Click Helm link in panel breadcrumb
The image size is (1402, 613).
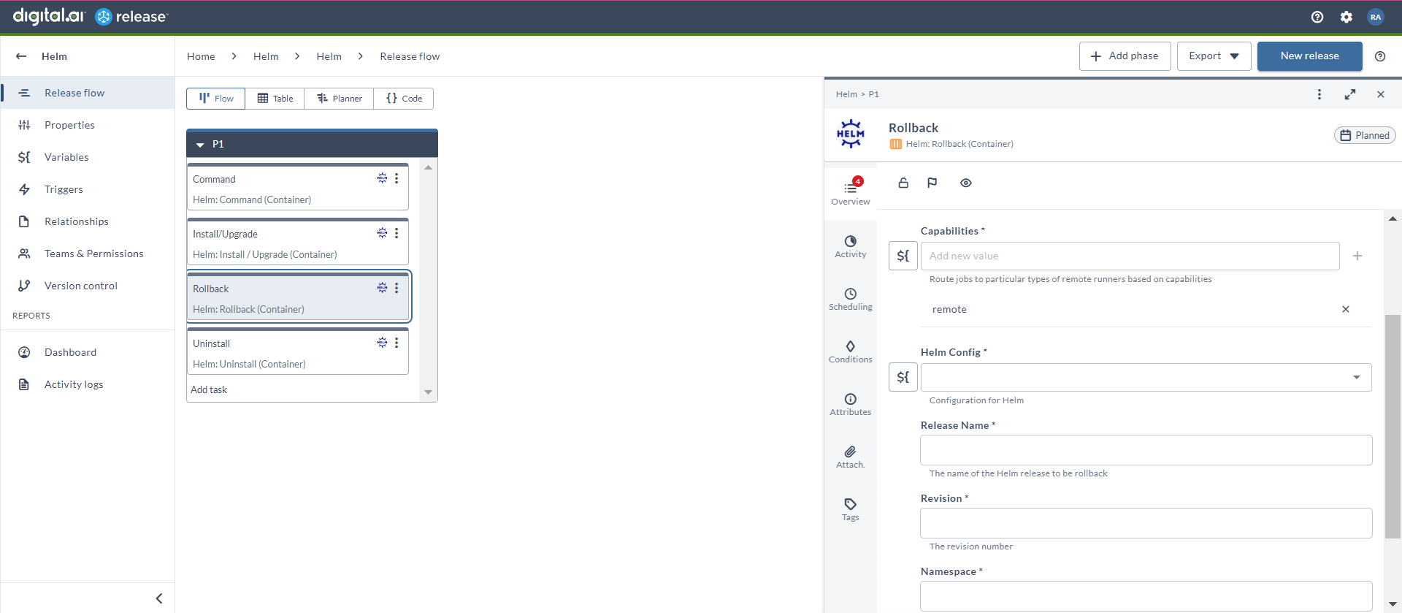pos(846,94)
